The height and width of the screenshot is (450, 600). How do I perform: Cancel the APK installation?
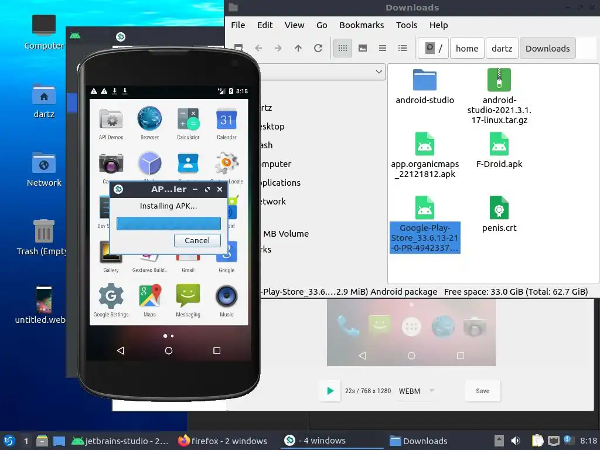coord(197,240)
